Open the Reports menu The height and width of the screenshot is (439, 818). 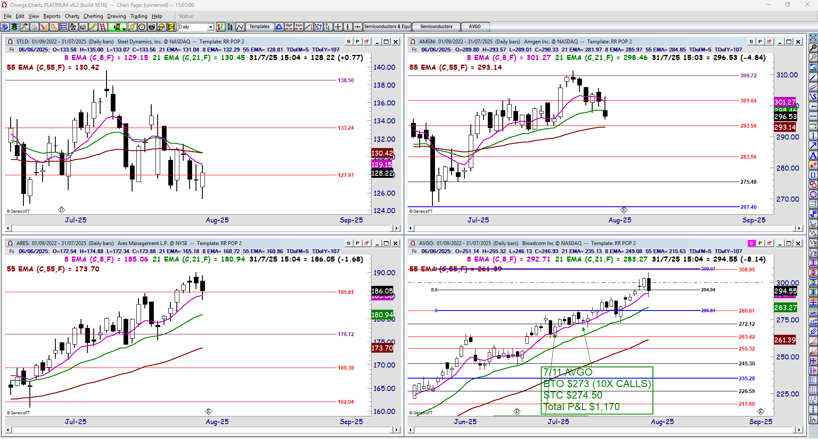coord(52,16)
